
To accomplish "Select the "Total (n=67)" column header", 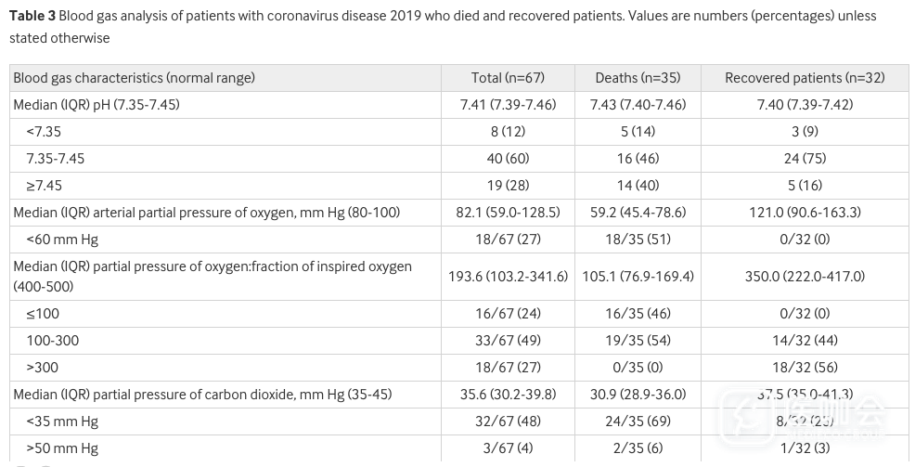I will 508,78.
